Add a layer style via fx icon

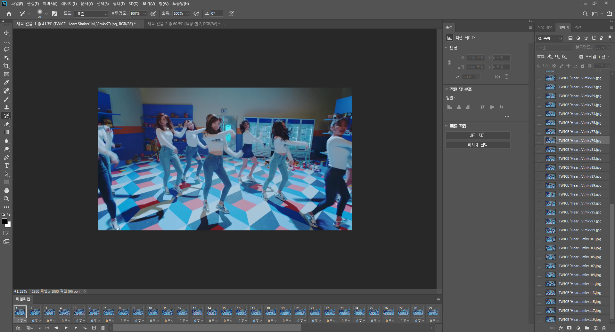pyautogui.click(x=561, y=328)
